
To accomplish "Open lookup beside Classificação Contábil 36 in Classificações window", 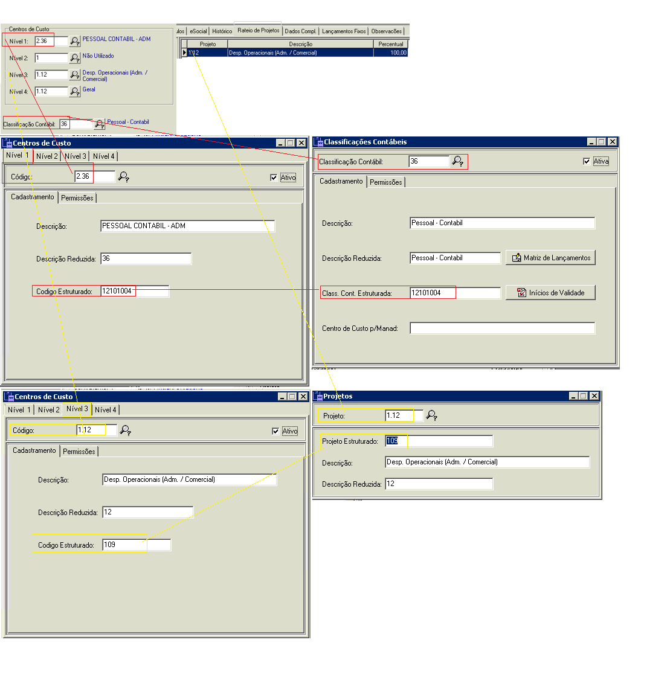I will point(458,161).
